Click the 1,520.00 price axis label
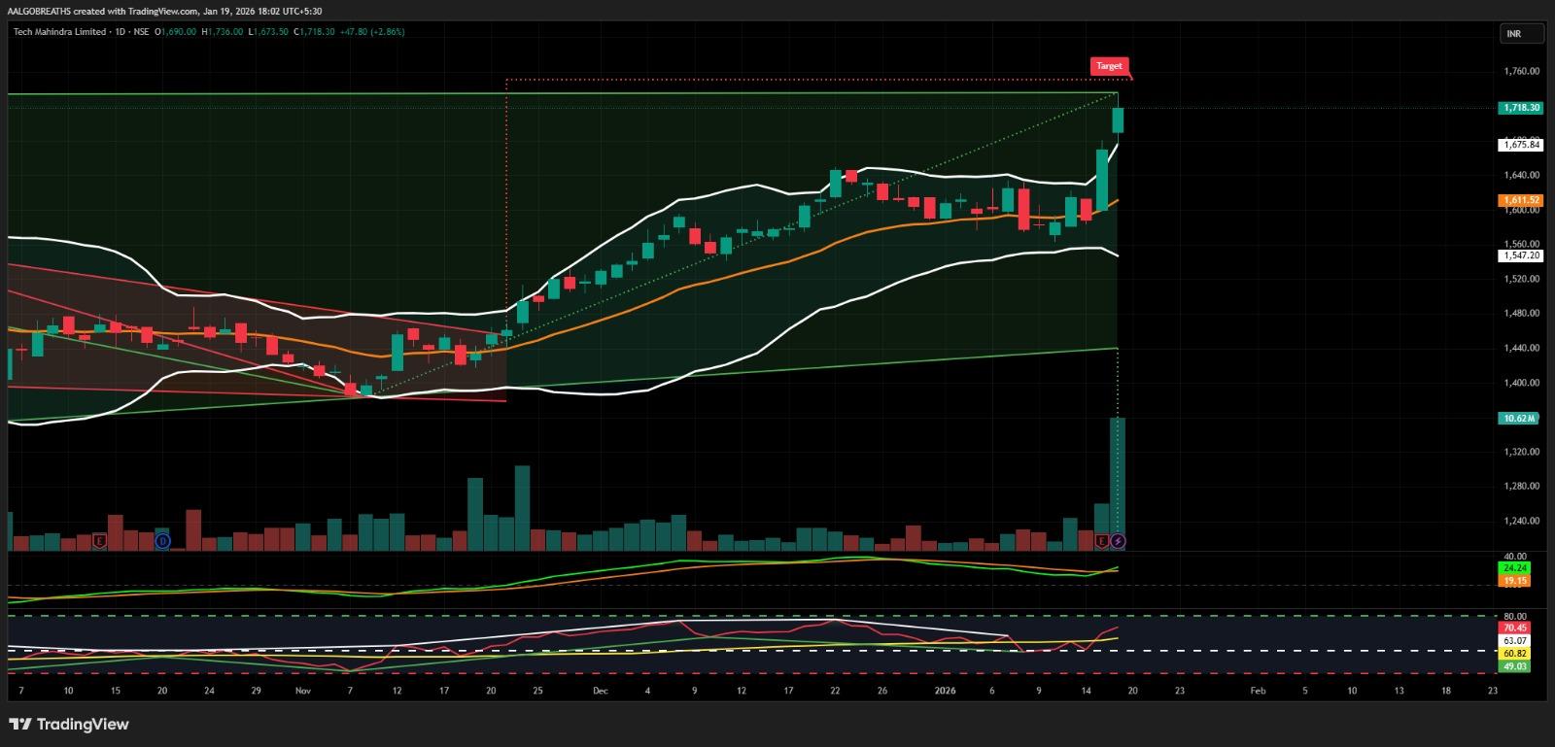The image size is (1555, 747). tap(1521, 280)
